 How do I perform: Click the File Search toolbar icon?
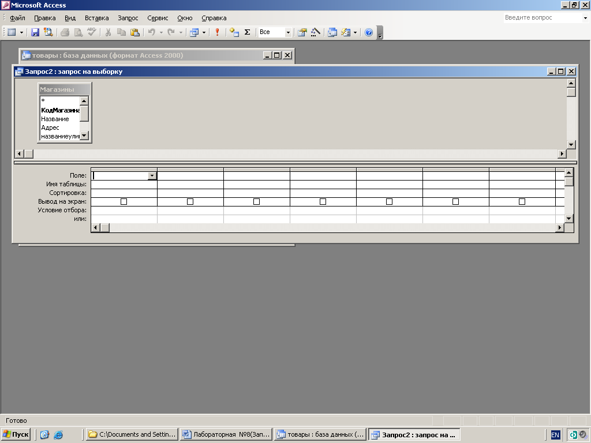click(x=48, y=32)
